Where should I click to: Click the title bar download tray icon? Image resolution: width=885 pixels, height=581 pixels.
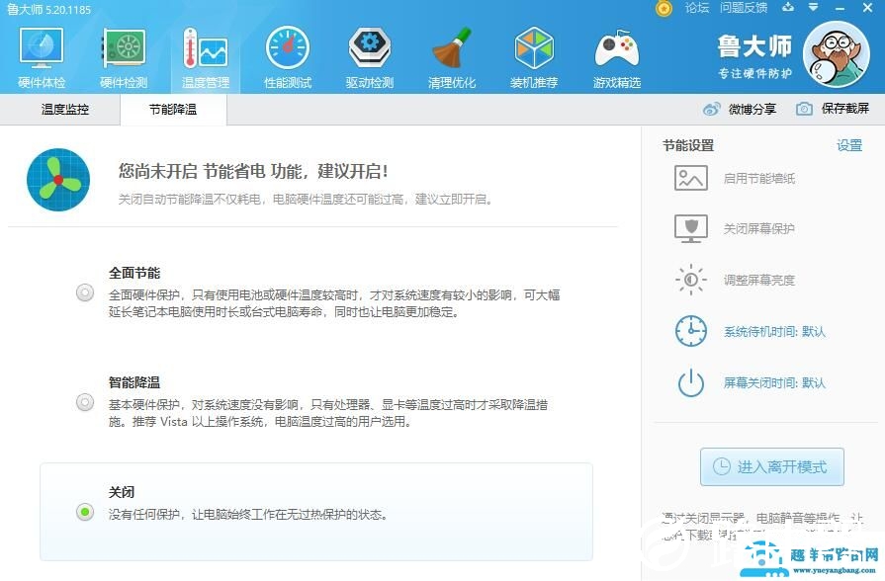point(788,8)
